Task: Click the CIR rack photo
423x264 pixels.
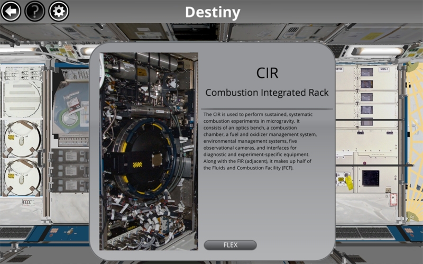Action: [x=149, y=151]
